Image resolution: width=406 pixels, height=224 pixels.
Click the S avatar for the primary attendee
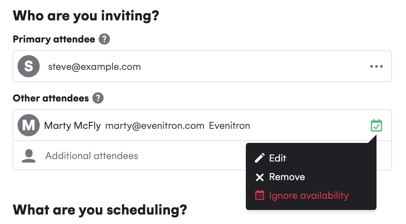click(x=28, y=66)
